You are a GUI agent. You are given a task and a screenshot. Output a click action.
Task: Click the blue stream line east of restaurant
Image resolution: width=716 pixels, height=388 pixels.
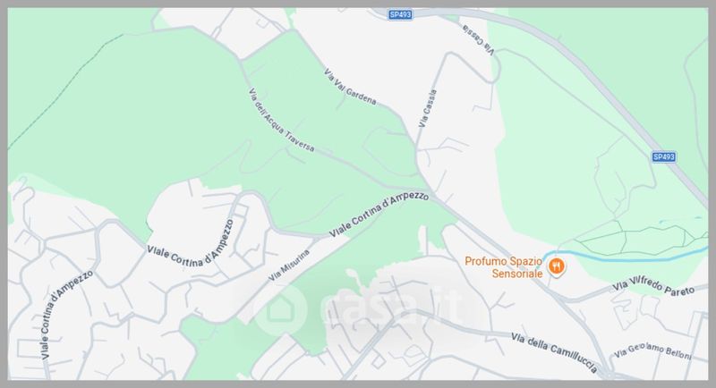[x=626, y=257]
